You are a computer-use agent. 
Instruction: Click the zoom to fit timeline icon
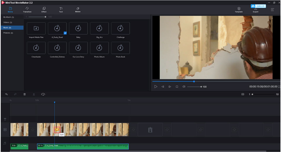243,94
